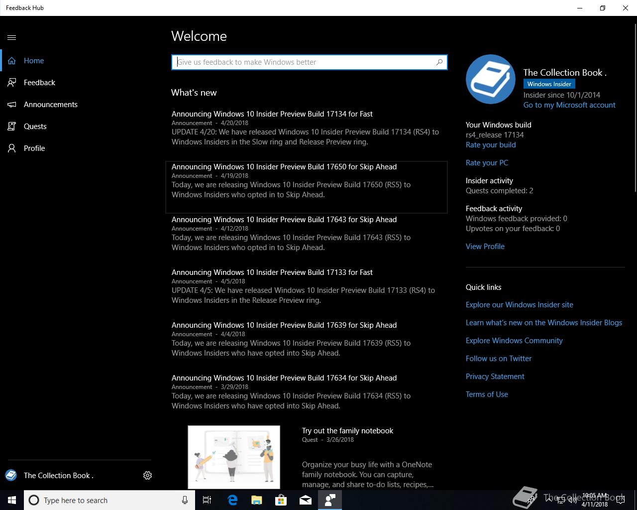This screenshot has height=510, width=637.
Task: Click the large profile picture of The Collection Book
Action: point(490,79)
